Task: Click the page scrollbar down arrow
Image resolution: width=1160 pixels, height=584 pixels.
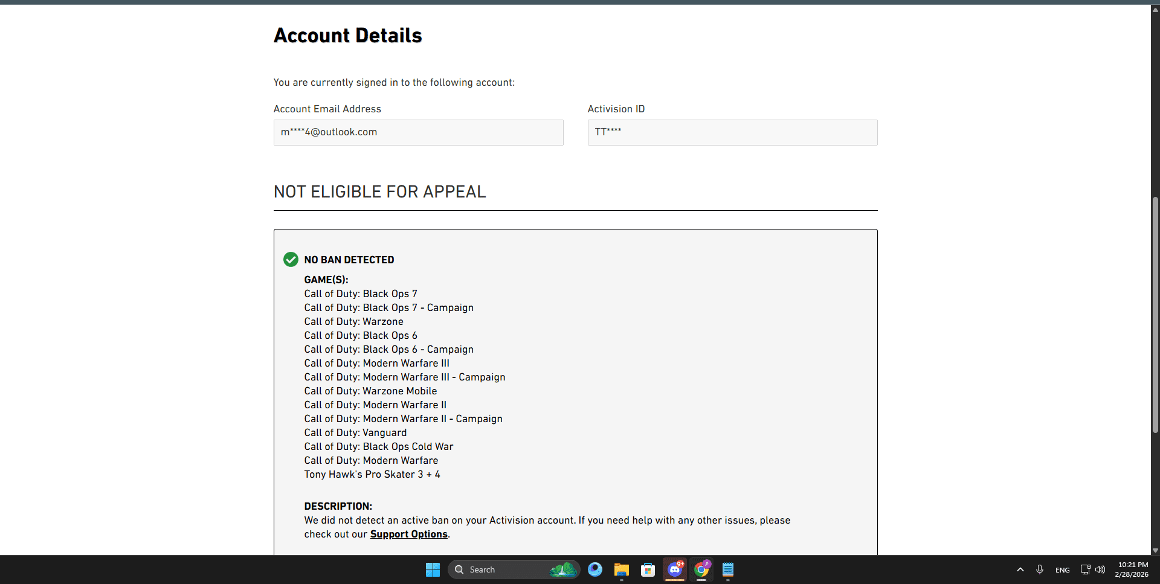Action: click(x=1155, y=550)
